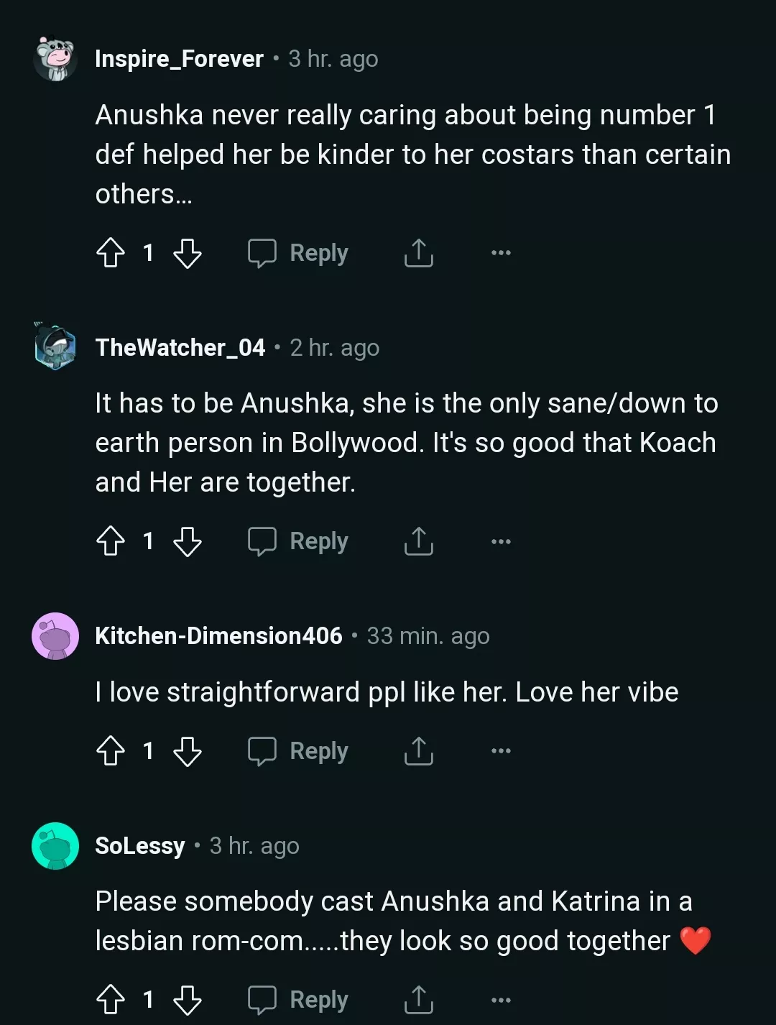Tap SoLessy's teal avatar
This screenshot has width=776, height=1025.
55,846
